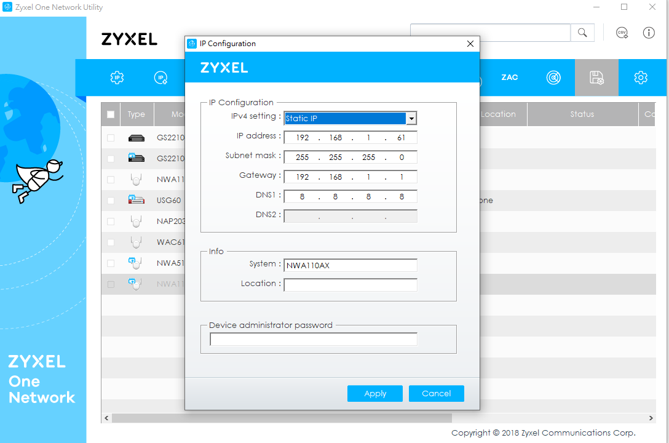
Task: Click the IP address field
Action: click(350, 137)
